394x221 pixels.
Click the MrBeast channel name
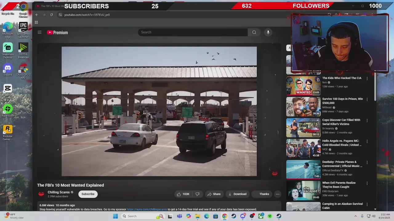(327, 107)
